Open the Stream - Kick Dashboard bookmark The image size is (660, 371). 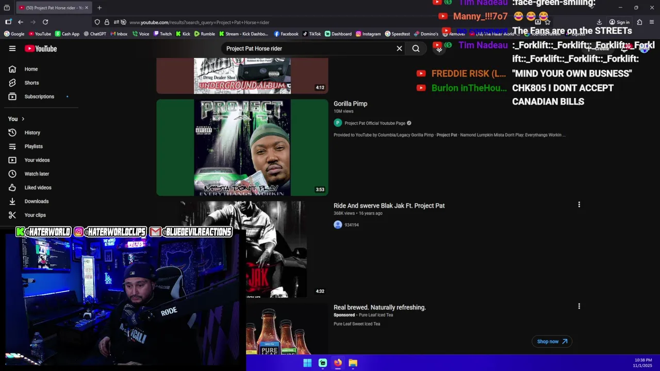pos(243,34)
